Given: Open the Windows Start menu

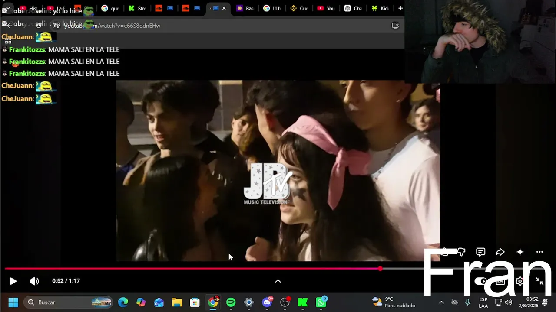Looking at the screenshot, I should (x=13, y=302).
